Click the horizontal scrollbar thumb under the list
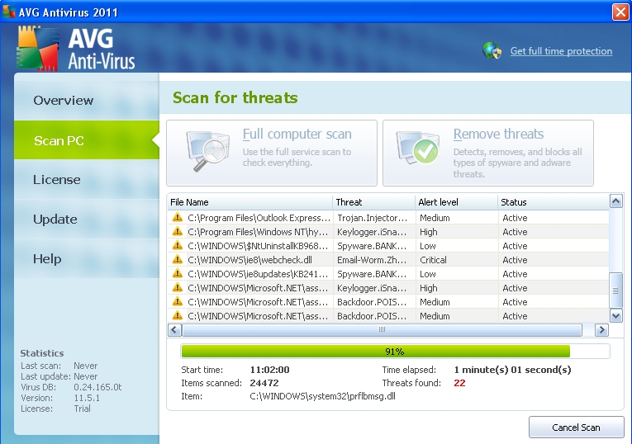632x444 pixels. (383, 329)
